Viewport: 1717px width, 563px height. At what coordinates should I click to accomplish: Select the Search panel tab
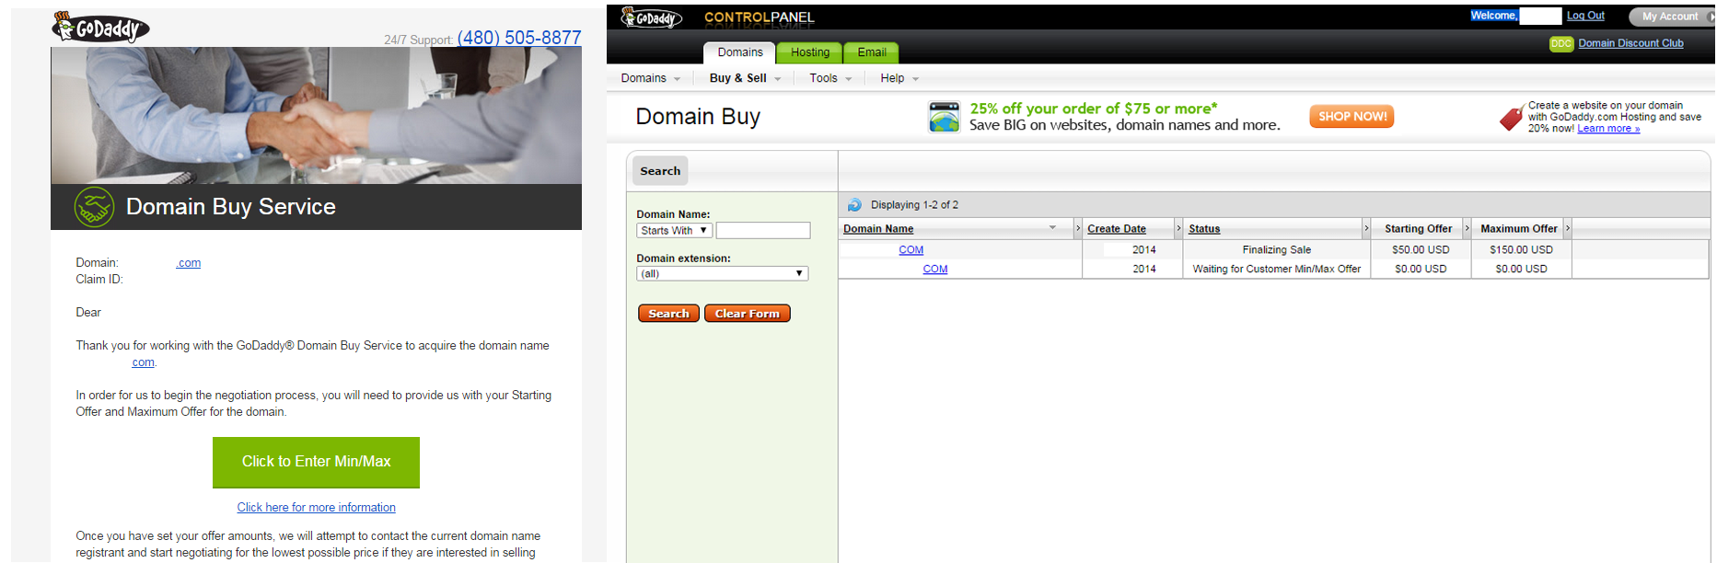click(660, 171)
